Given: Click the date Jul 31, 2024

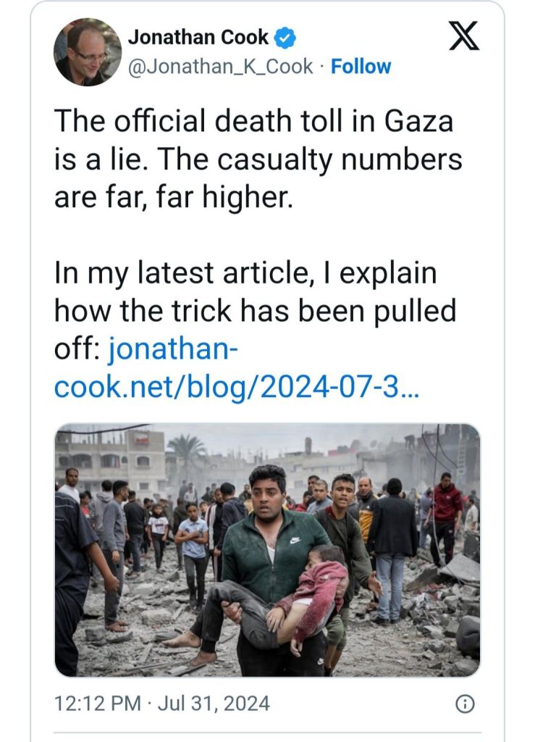Looking at the screenshot, I should [x=208, y=703].
